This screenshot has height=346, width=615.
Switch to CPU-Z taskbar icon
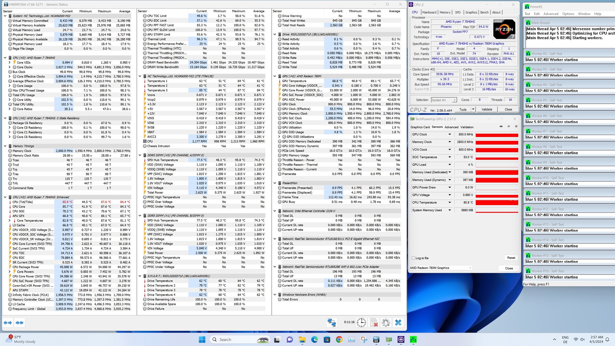pos(401,340)
